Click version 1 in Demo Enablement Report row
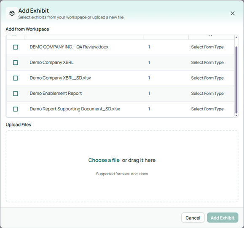 [x=149, y=94]
